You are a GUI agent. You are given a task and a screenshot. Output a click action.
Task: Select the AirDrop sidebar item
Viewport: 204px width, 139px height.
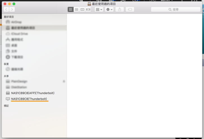(34, 22)
